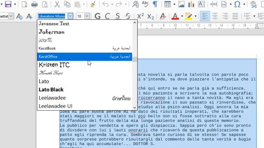Toggle strikethrough formatting
Screen dimensions: 264x148
(128, 16)
